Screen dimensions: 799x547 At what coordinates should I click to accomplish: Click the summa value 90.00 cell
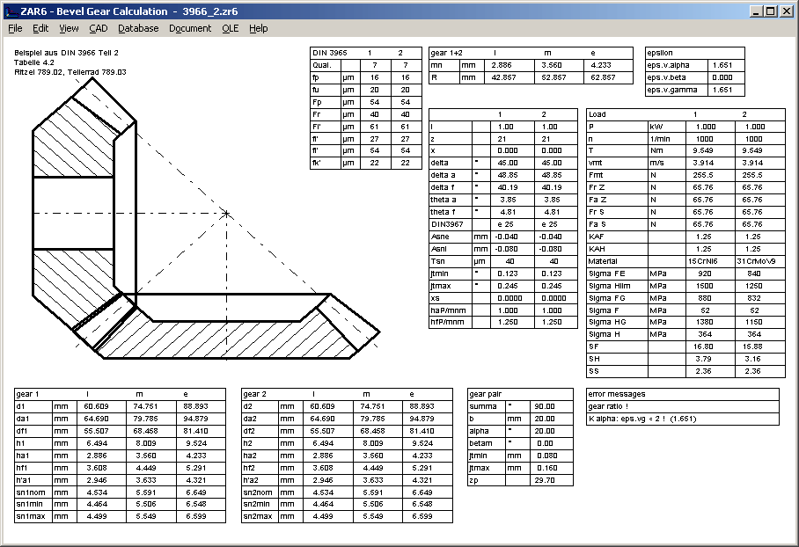[544, 406]
